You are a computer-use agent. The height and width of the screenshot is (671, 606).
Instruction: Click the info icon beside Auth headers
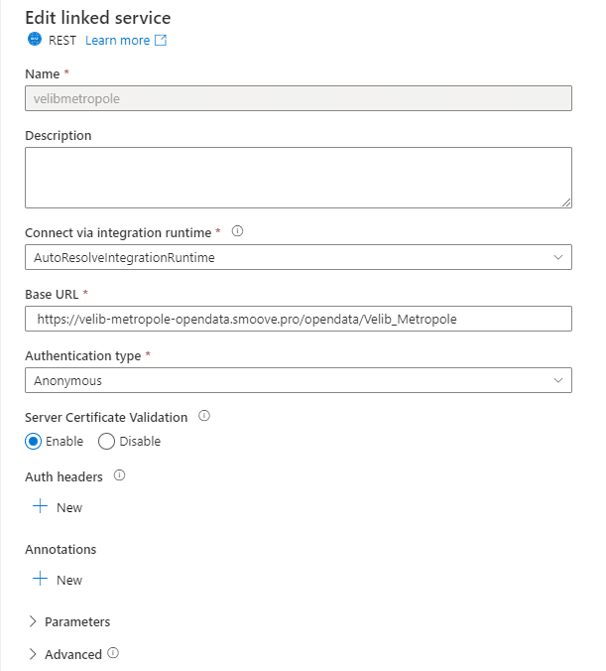pos(120,476)
